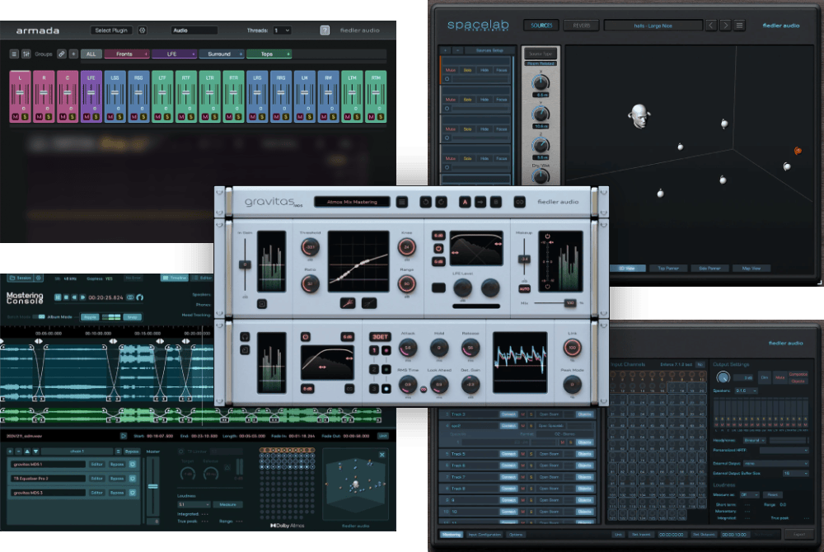Click the head model in spacelab 3D view
The width and height of the screenshot is (824, 552).
pos(639,116)
